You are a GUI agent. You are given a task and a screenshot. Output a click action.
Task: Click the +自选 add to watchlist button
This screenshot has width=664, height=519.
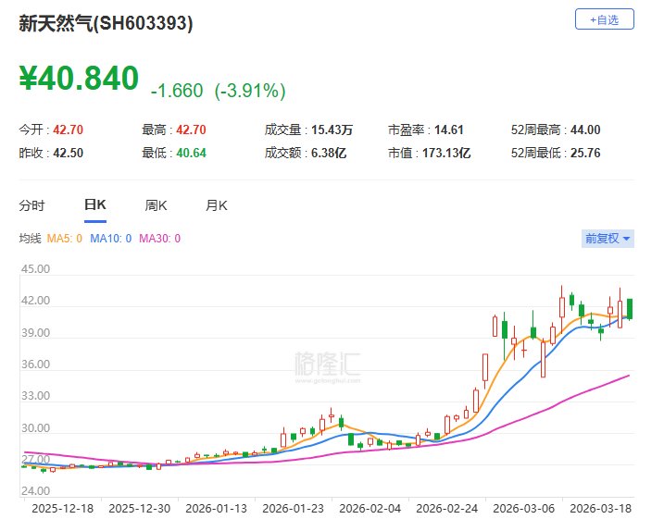click(604, 19)
